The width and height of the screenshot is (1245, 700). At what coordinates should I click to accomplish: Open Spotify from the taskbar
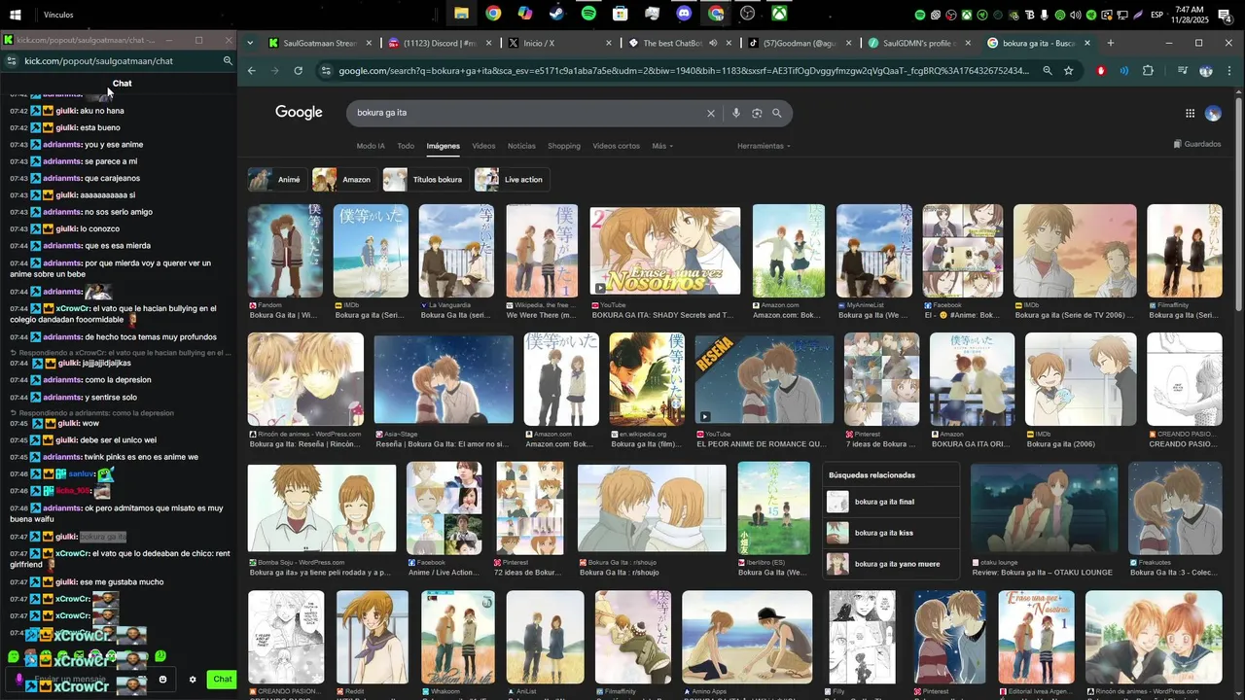coord(588,14)
